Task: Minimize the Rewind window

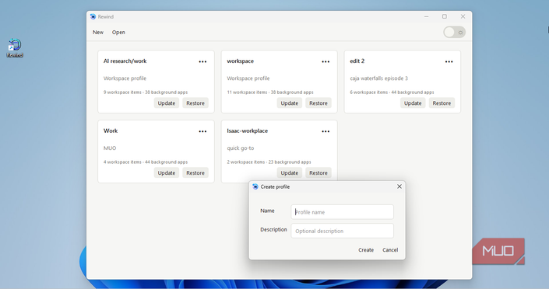Action: coord(426,16)
